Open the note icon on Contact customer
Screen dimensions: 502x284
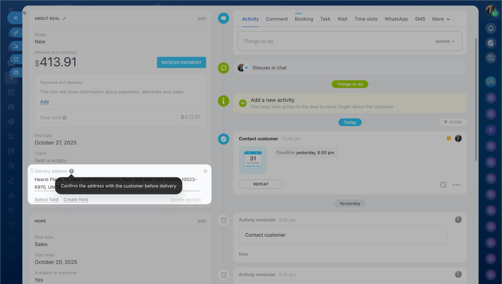click(443, 184)
